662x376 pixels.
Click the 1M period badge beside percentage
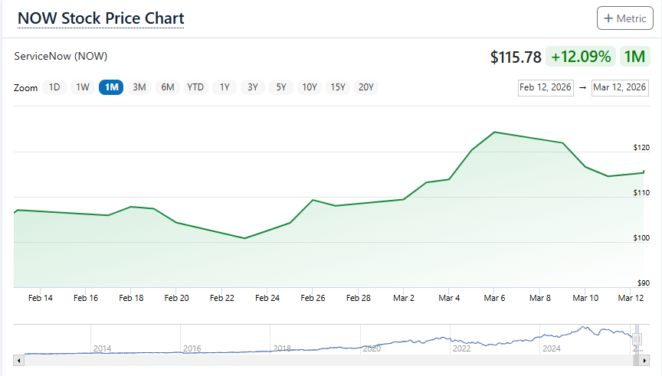[x=635, y=57]
